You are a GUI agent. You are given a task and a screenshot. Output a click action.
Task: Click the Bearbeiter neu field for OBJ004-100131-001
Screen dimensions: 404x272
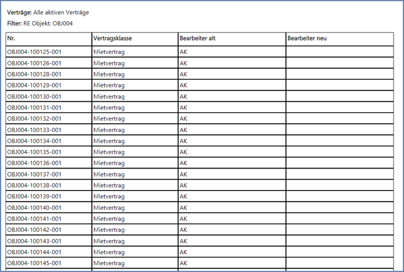coord(339,107)
